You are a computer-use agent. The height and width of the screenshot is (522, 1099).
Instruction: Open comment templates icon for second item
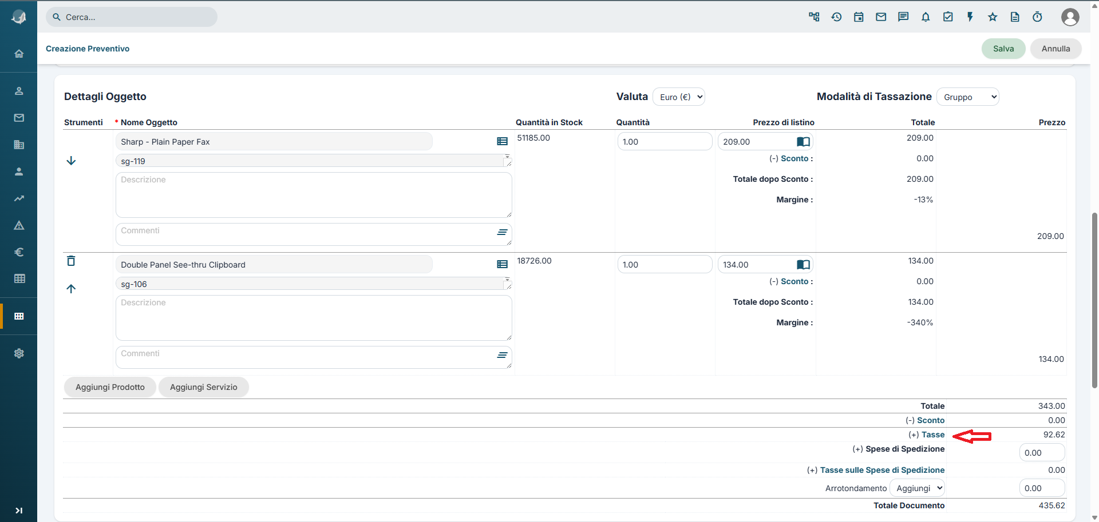click(502, 355)
